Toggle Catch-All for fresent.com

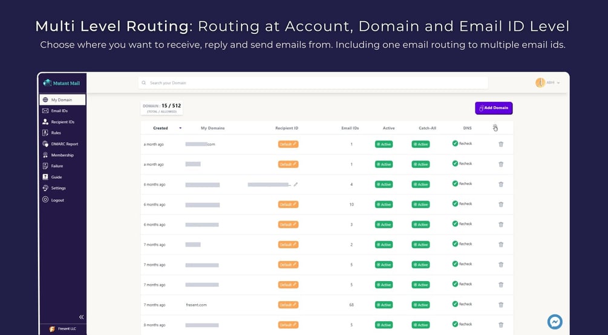pyautogui.click(x=420, y=305)
